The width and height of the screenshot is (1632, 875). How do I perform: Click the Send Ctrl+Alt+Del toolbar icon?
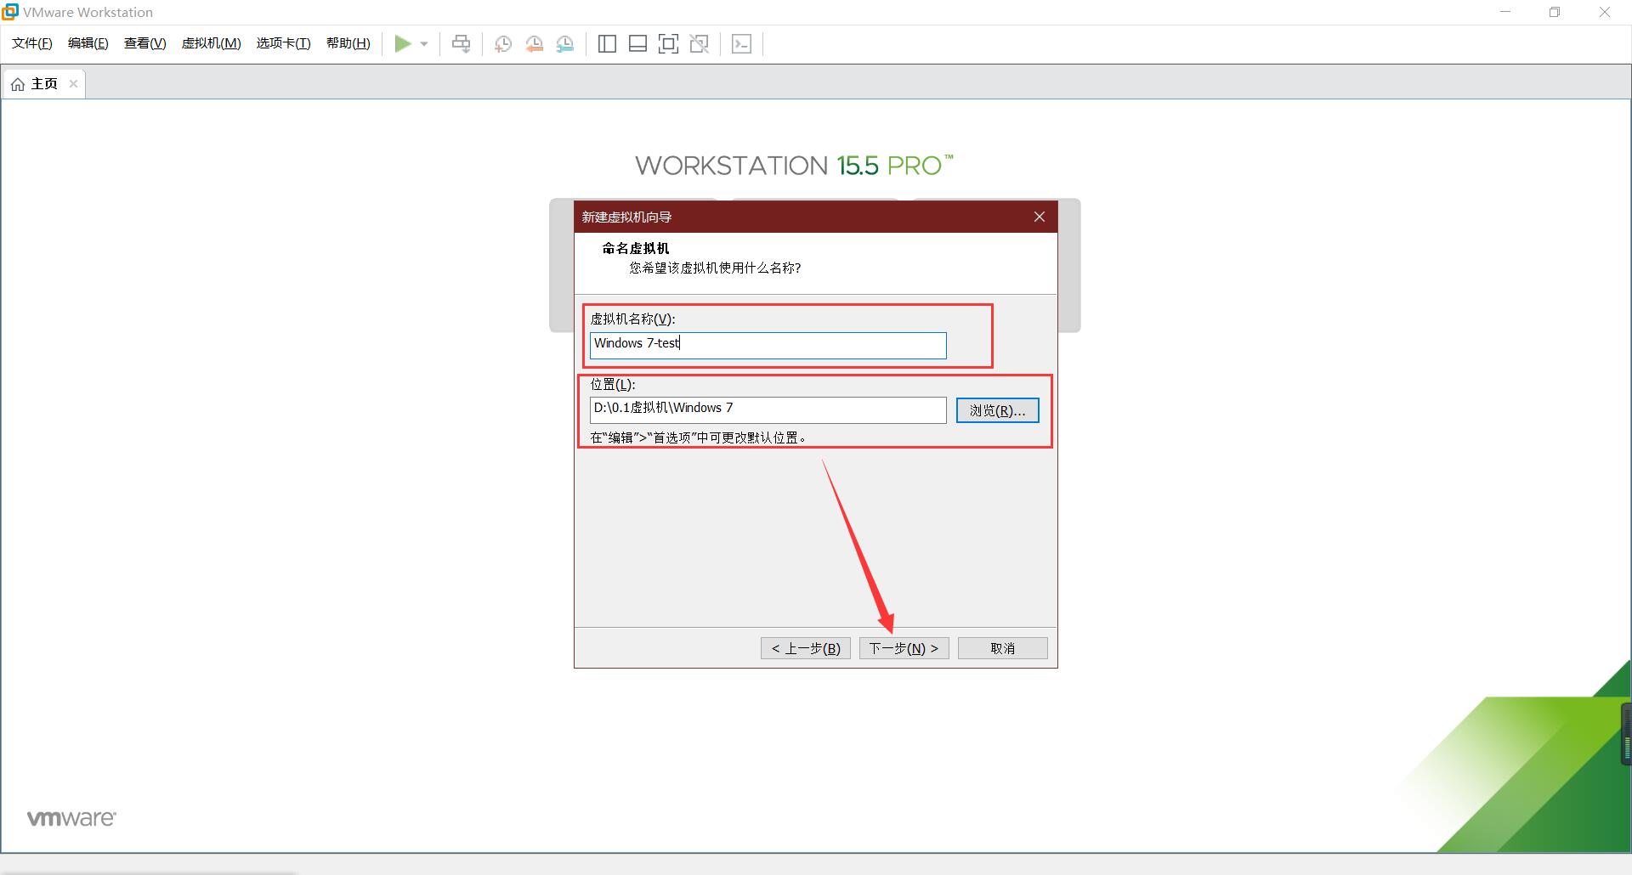(x=462, y=43)
